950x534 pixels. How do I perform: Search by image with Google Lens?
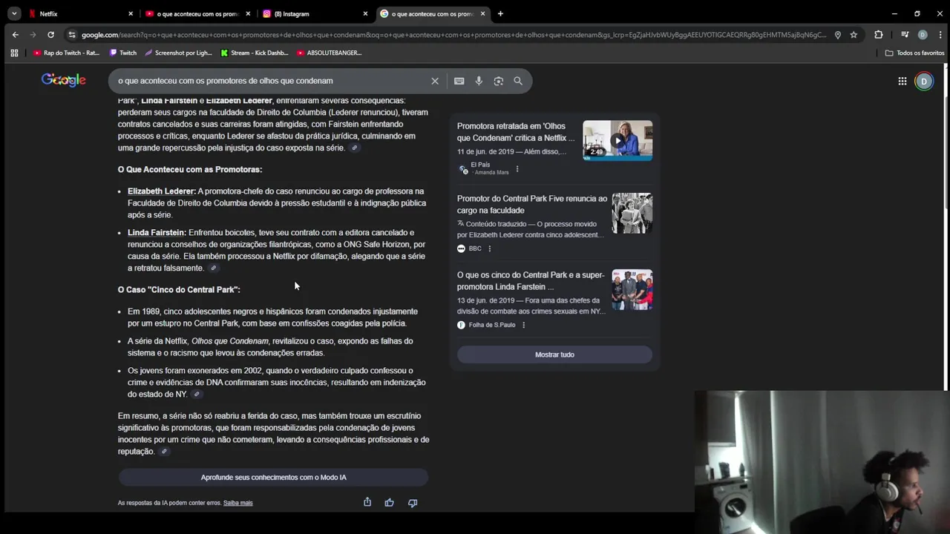(499, 81)
